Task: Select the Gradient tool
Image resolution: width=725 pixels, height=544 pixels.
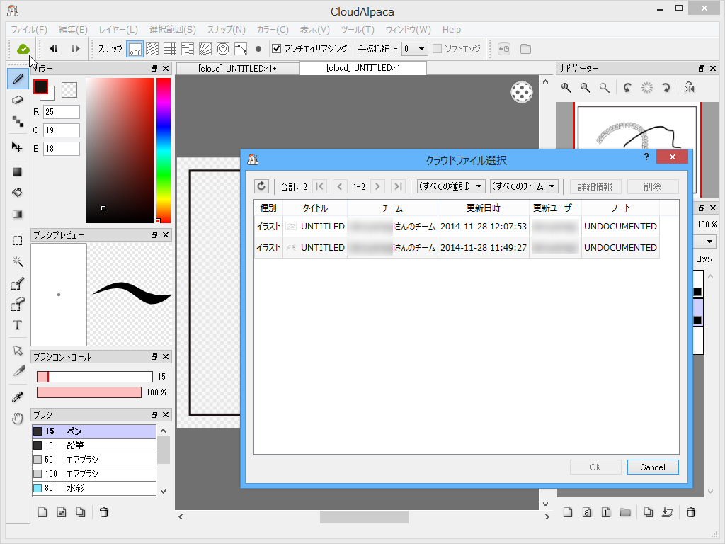Action: click(x=18, y=214)
